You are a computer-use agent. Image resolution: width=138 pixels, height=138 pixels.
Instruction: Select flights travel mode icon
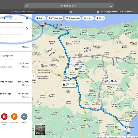pos(16,18)
